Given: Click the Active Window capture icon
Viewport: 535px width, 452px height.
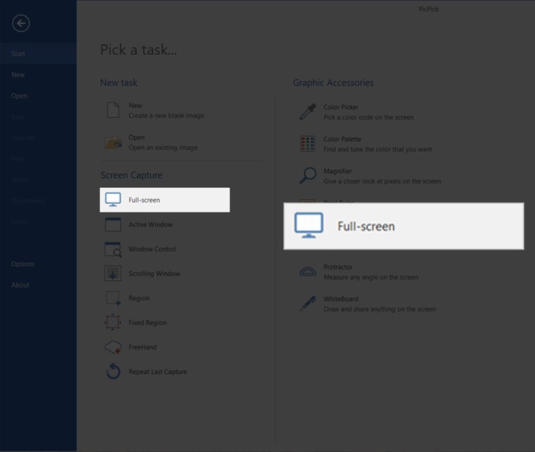Looking at the screenshot, I should [113, 225].
